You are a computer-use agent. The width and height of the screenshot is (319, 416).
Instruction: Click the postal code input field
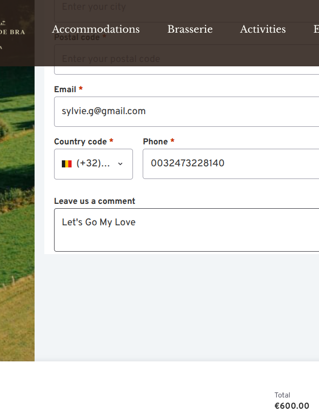coord(187,59)
